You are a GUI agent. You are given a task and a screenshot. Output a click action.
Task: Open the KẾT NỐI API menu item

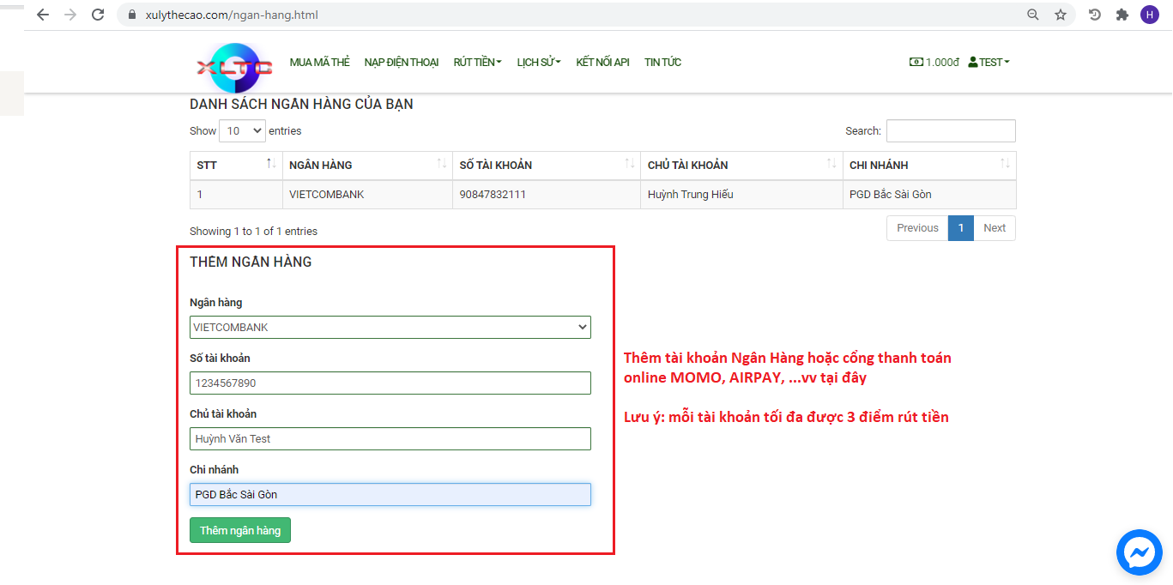click(x=603, y=63)
